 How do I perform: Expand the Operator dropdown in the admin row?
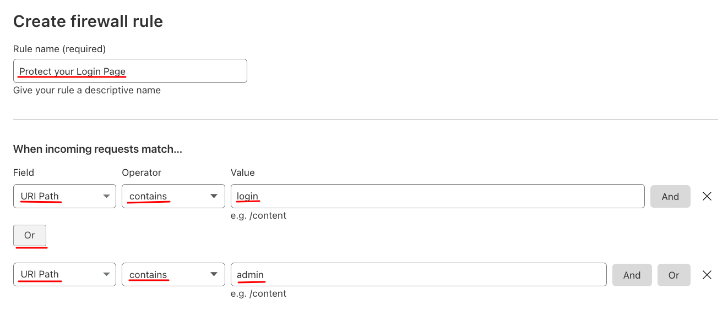pyautogui.click(x=173, y=275)
